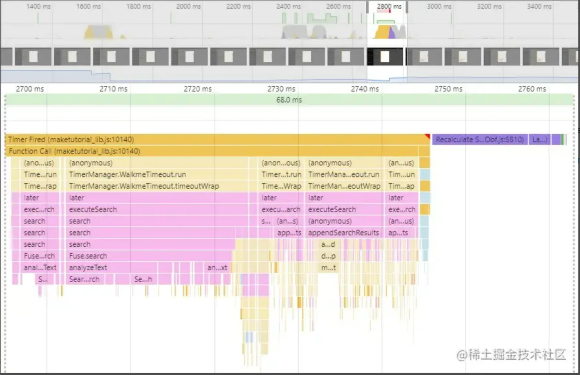Image resolution: width=580 pixels, height=375 pixels.
Task: Click the Fuse.search flame block
Action: (150, 256)
